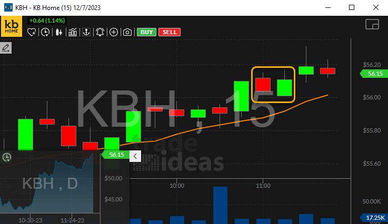This screenshot has width=388, height=224.
Task: Click the 17.25K volume label
Action: click(x=374, y=217)
